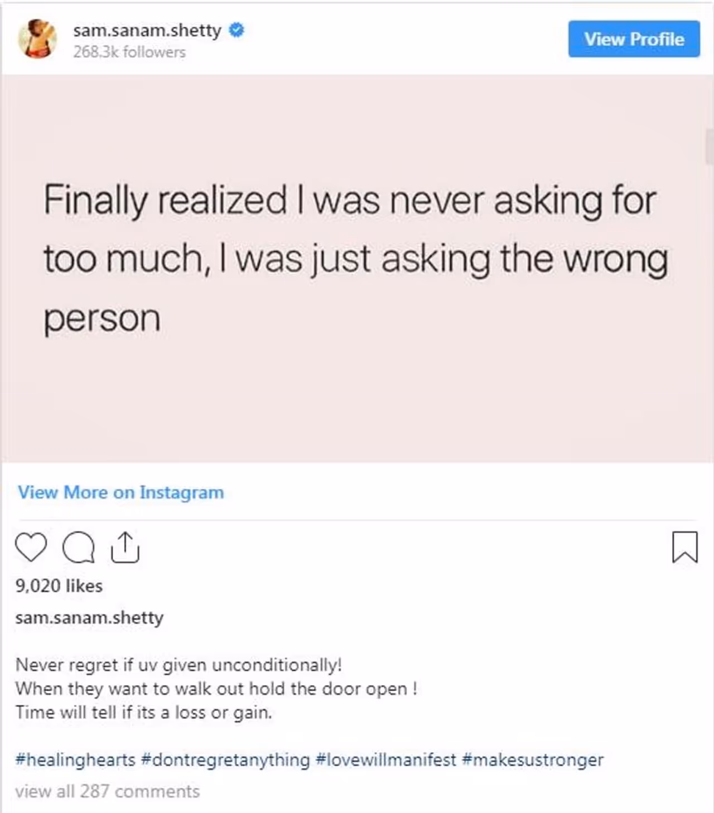714x813 pixels.
Task: Click the 268.3k followers count
Action: tap(129, 52)
